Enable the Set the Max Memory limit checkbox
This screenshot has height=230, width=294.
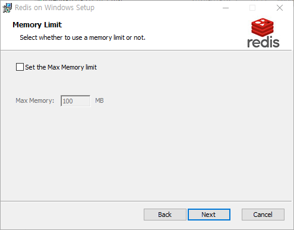pos(20,67)
